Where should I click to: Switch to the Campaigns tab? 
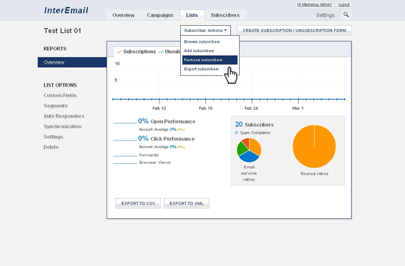160,15
